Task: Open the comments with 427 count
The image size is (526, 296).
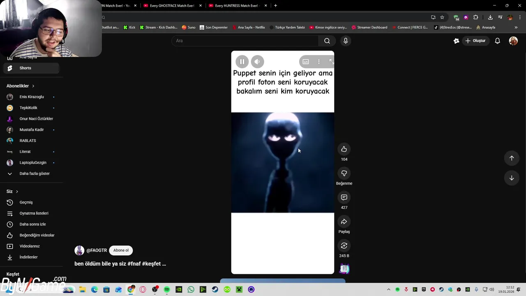Action: coord(344,198)
